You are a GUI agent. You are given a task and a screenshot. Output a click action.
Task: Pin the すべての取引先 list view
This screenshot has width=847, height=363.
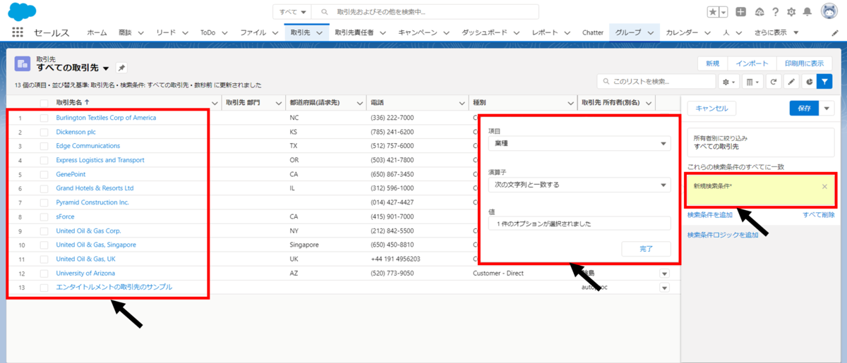(x=121, y=68)
